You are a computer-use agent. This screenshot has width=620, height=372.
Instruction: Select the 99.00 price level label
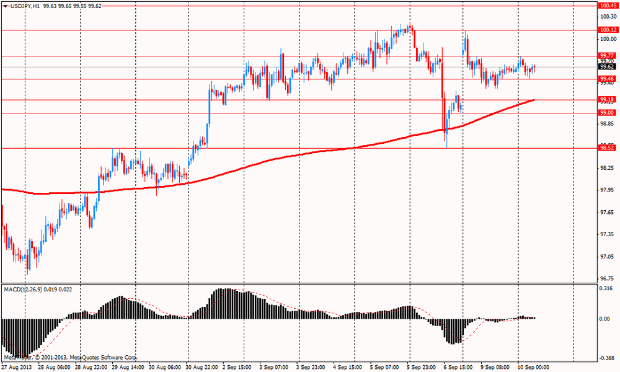coord(607,112)
